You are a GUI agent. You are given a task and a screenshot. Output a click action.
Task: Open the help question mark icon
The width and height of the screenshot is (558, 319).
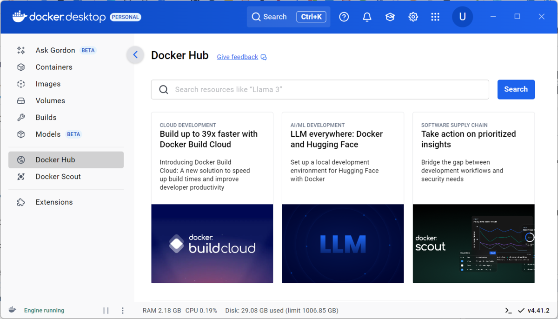pos(344,17)
